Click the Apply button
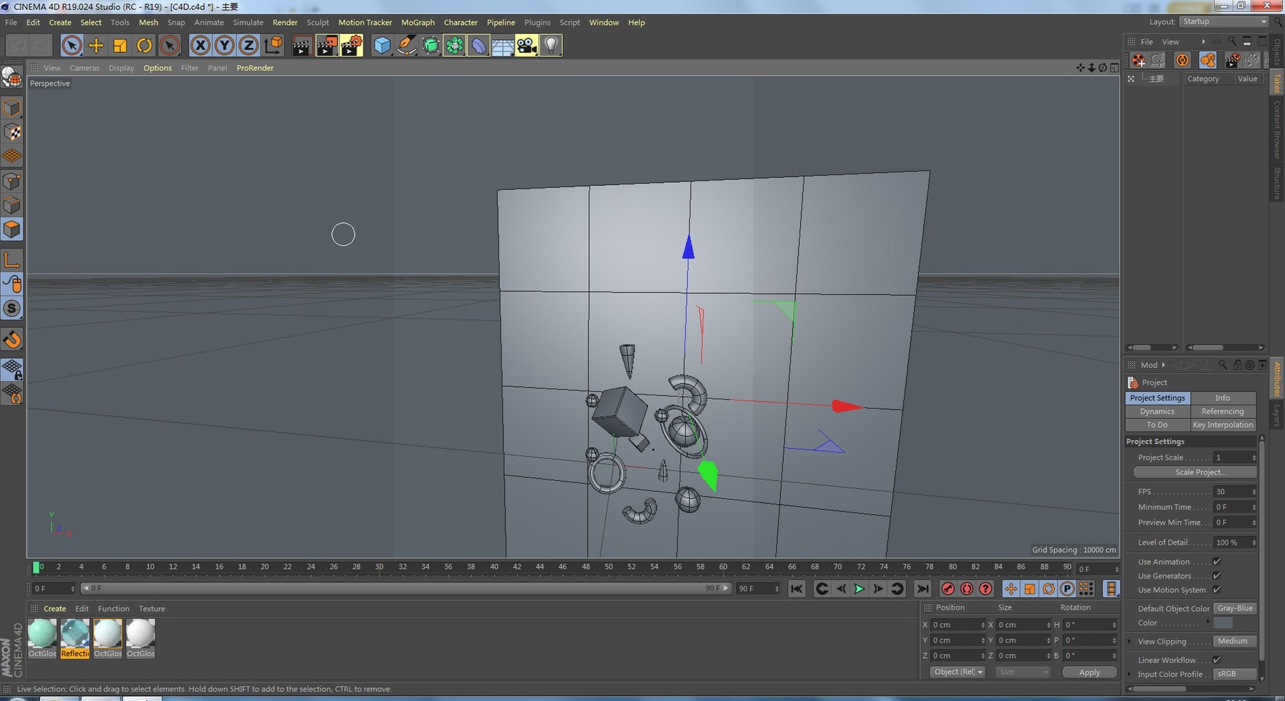The image size is (1285, 701). tap(1090, 672)
